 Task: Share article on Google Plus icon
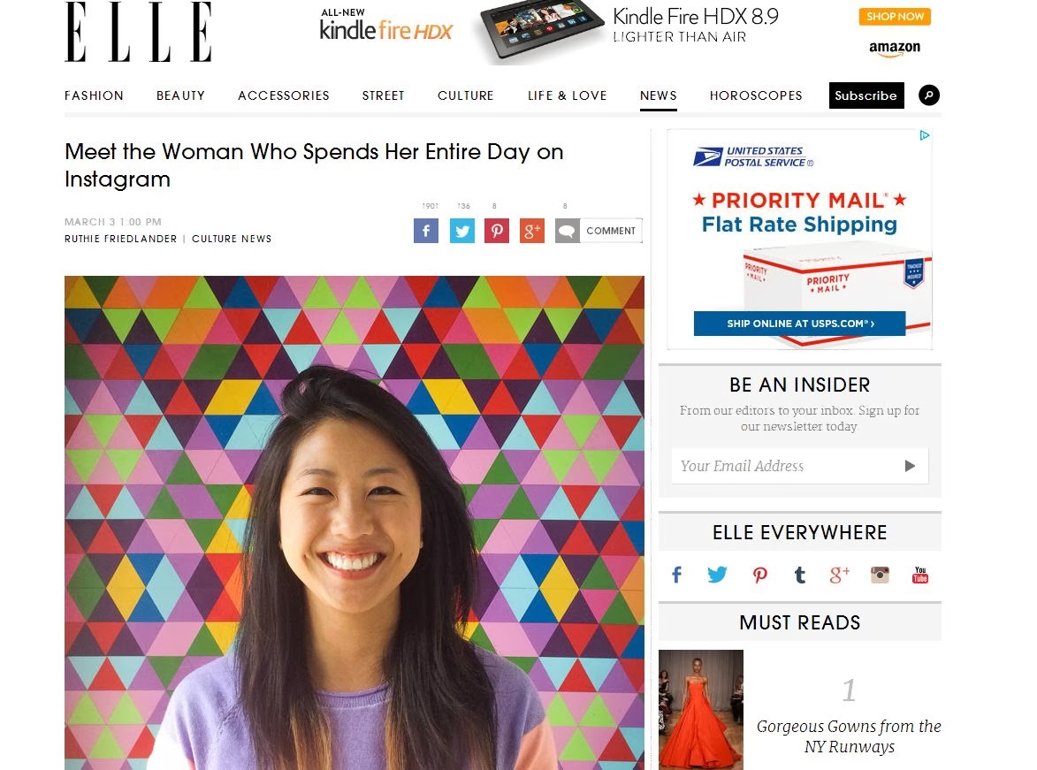point(532,231)
